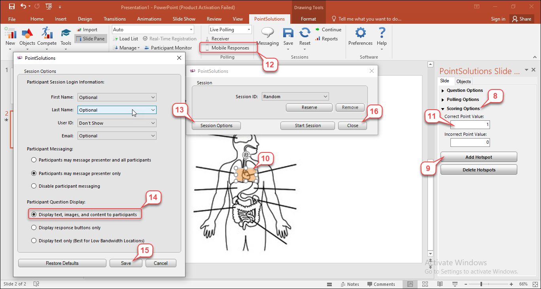Click the Reset session icon
The image size is (541, 289).
click(305, 33)
